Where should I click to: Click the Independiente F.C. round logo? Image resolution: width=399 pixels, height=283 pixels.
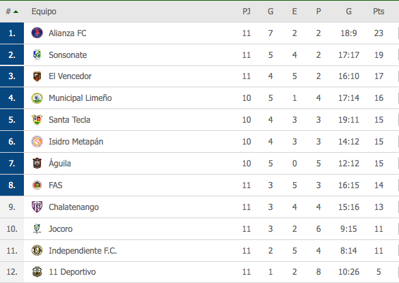click(x=37, y=250)
